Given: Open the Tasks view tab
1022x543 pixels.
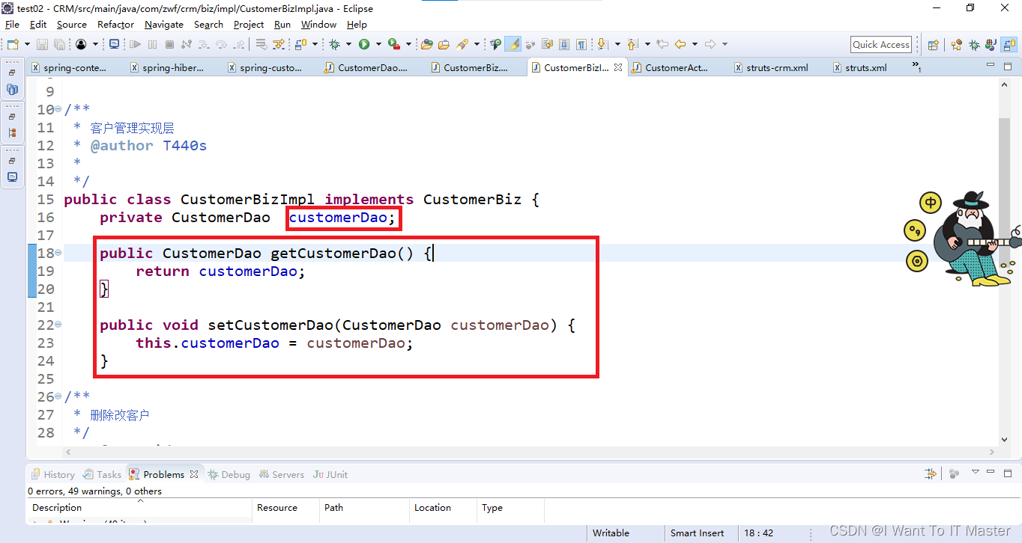Looking at the screenshot, I should pyautogui.click(x=102, y=474).
